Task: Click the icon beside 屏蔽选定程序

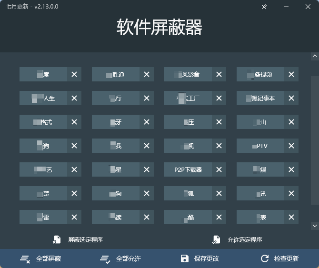Action: point(57,239)
